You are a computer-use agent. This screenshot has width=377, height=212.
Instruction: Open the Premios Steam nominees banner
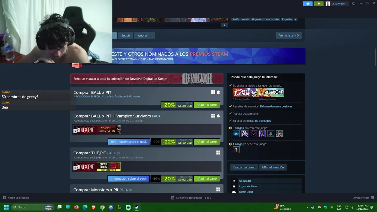point(209,56)
